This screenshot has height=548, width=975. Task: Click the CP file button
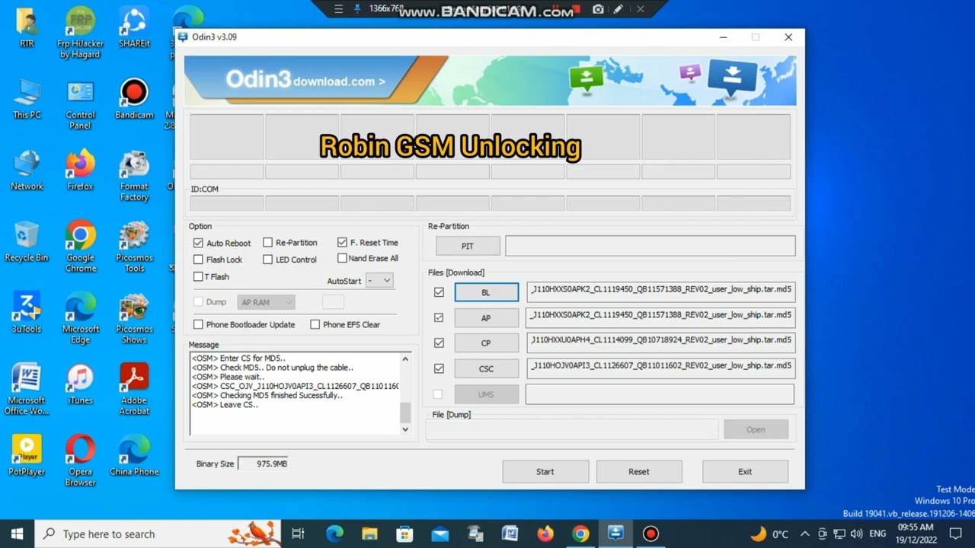486,343
